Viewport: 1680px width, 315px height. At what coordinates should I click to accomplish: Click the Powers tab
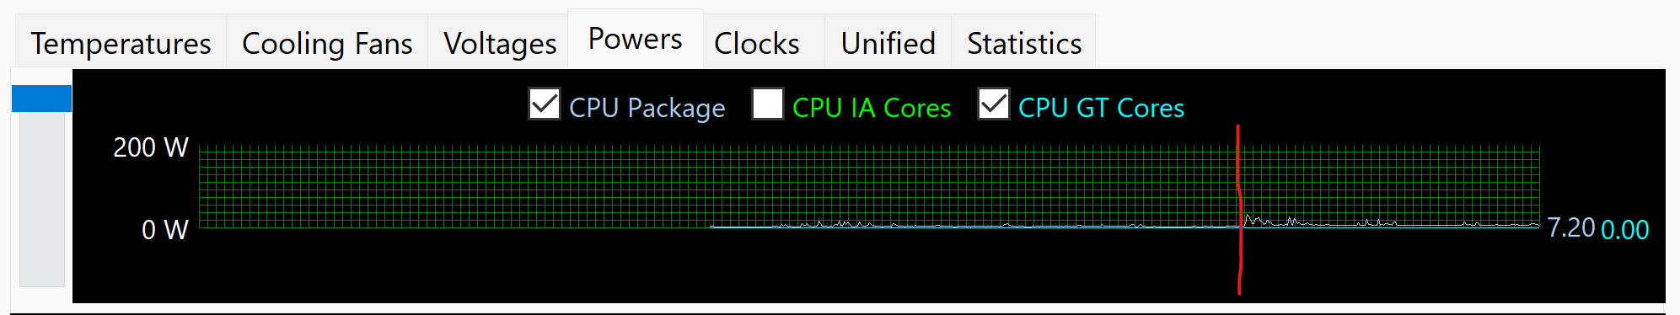coord(636,39)
